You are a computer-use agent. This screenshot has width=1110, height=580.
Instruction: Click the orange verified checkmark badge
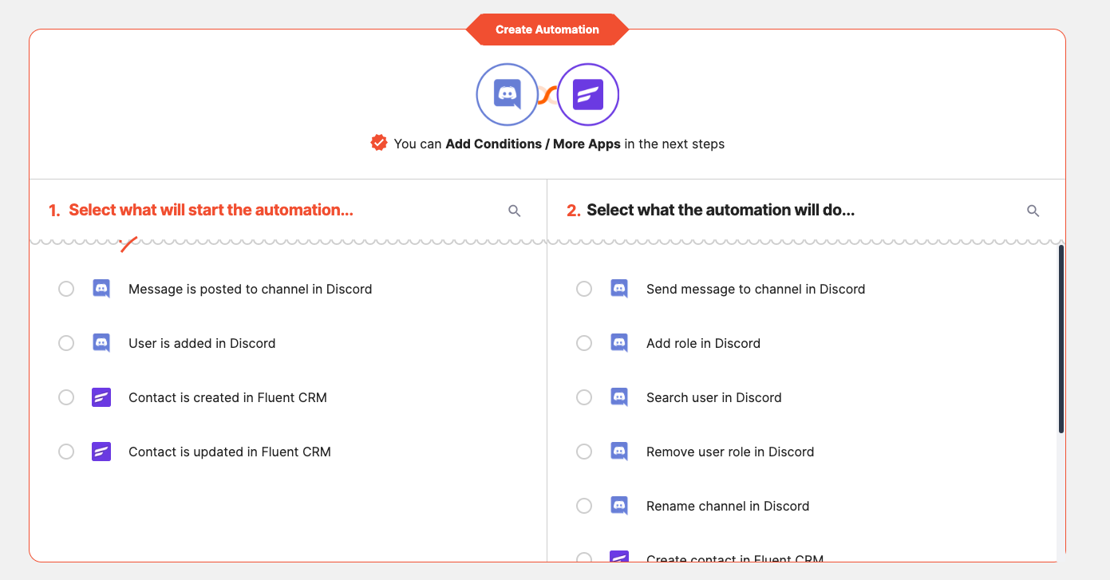[x=379, y=143]
